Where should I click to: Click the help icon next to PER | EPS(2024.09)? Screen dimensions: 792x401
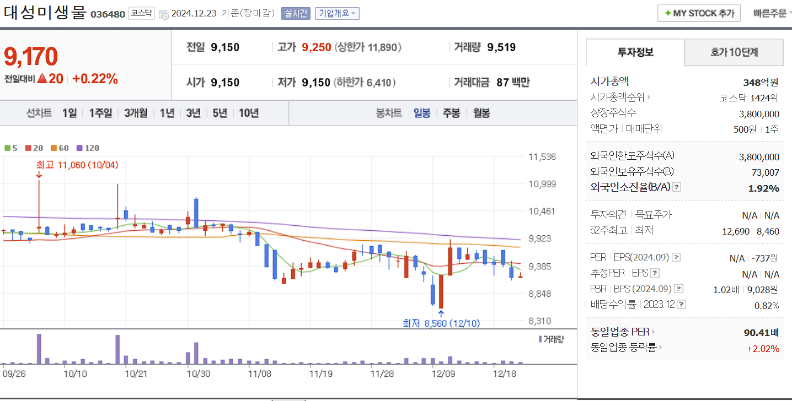pyautogui.click(x=677, y=257)
